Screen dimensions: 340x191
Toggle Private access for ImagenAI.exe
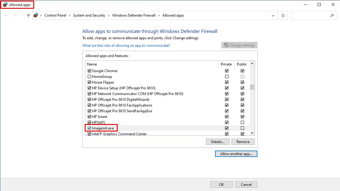[x=227, y=128]
